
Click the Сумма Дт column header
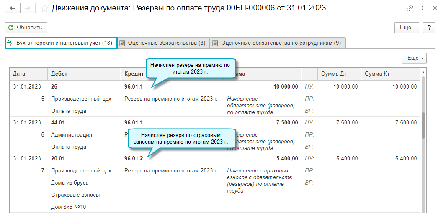(339, 74)
